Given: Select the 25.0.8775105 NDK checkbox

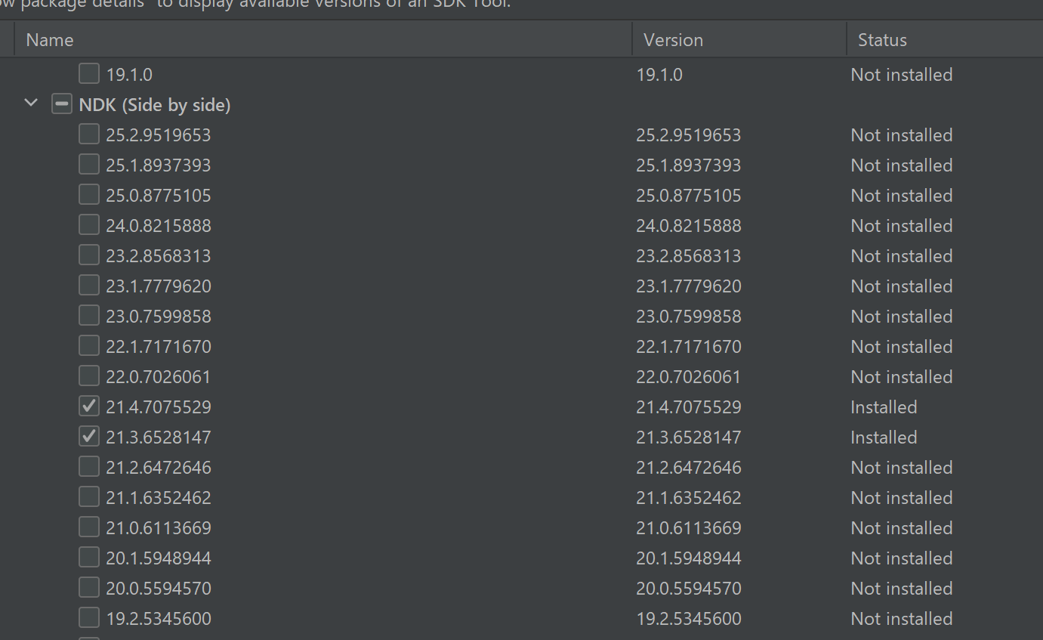Looking at the screenshot, I should (89, 195).
